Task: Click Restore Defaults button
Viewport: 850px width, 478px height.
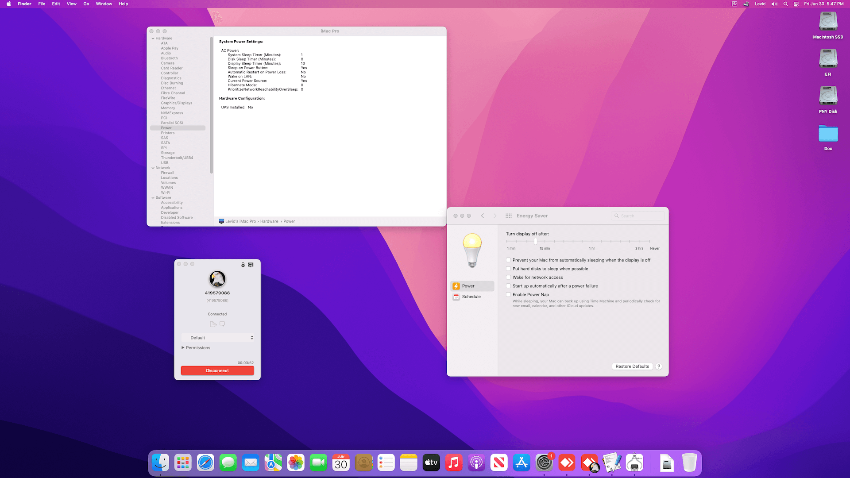Action: coord(632,366)
